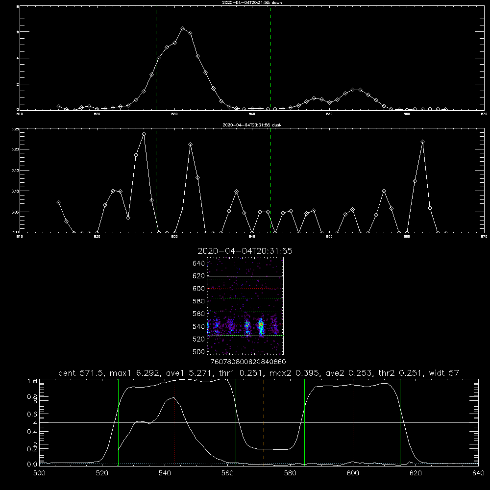This screenshot has width=490, height=490.
Task: Click the spectrogram x-axis label string 760780800820840860
Action: (248, 362)
